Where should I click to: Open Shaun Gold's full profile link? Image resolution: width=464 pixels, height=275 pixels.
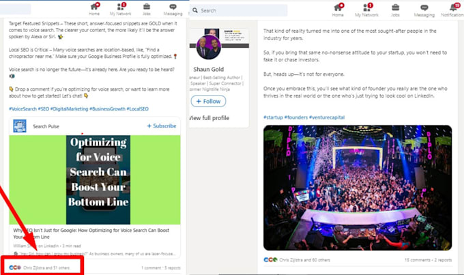209,118
